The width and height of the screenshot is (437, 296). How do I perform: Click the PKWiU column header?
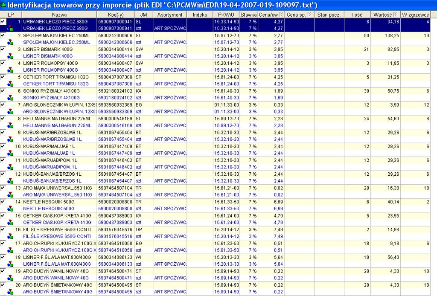coord(226,15)
